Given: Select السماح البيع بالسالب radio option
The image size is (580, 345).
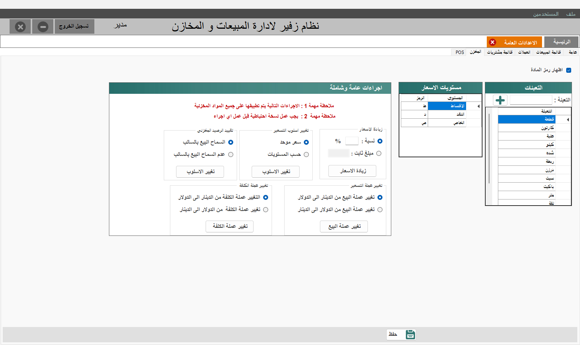Looking at the screenshot, I should tap(231, 142).
